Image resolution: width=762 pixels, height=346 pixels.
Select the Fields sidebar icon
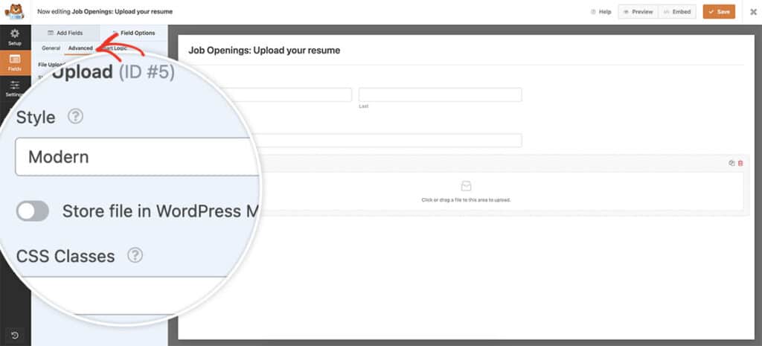point(15,62)
